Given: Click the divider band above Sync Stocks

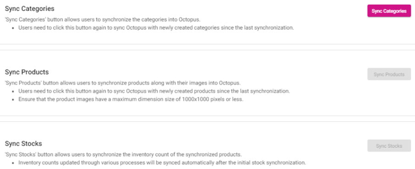Looking at the screenshot, I should 207,119.
